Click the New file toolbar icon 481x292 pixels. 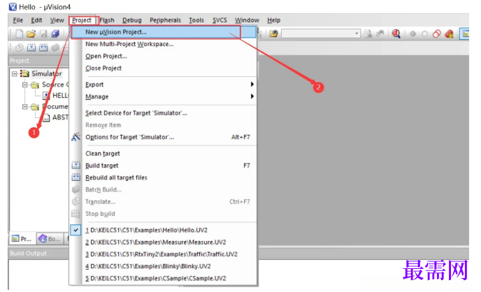[x=20, y=34]
